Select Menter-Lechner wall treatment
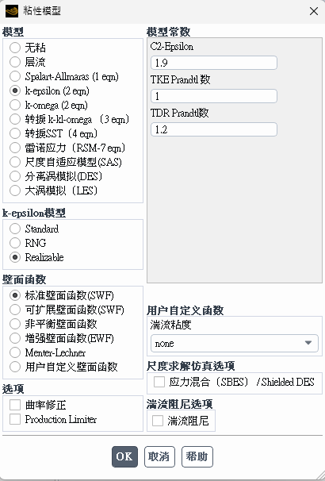Viewport: 325px width, 481px height. pyautogui.click(x=15, y=352)
